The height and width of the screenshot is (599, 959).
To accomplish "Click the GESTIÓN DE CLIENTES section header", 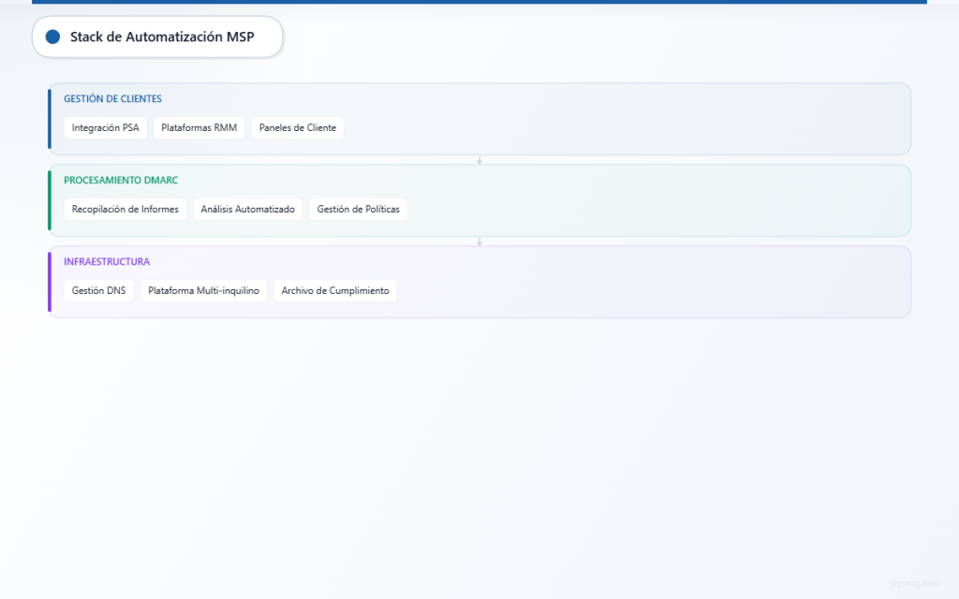I will pos(111,98).
